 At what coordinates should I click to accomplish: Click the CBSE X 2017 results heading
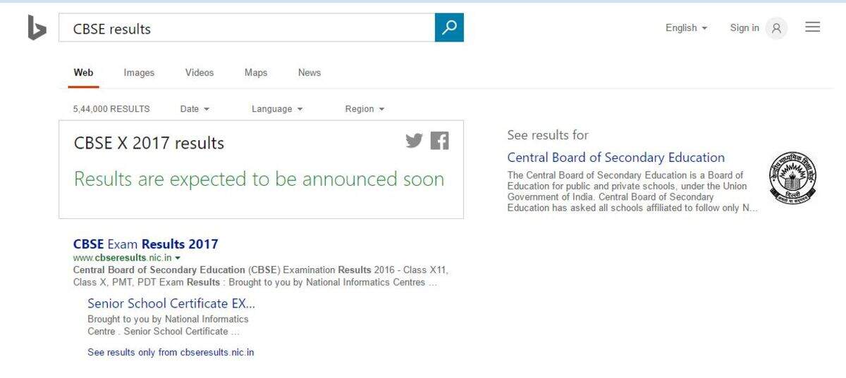click(149, 143)
